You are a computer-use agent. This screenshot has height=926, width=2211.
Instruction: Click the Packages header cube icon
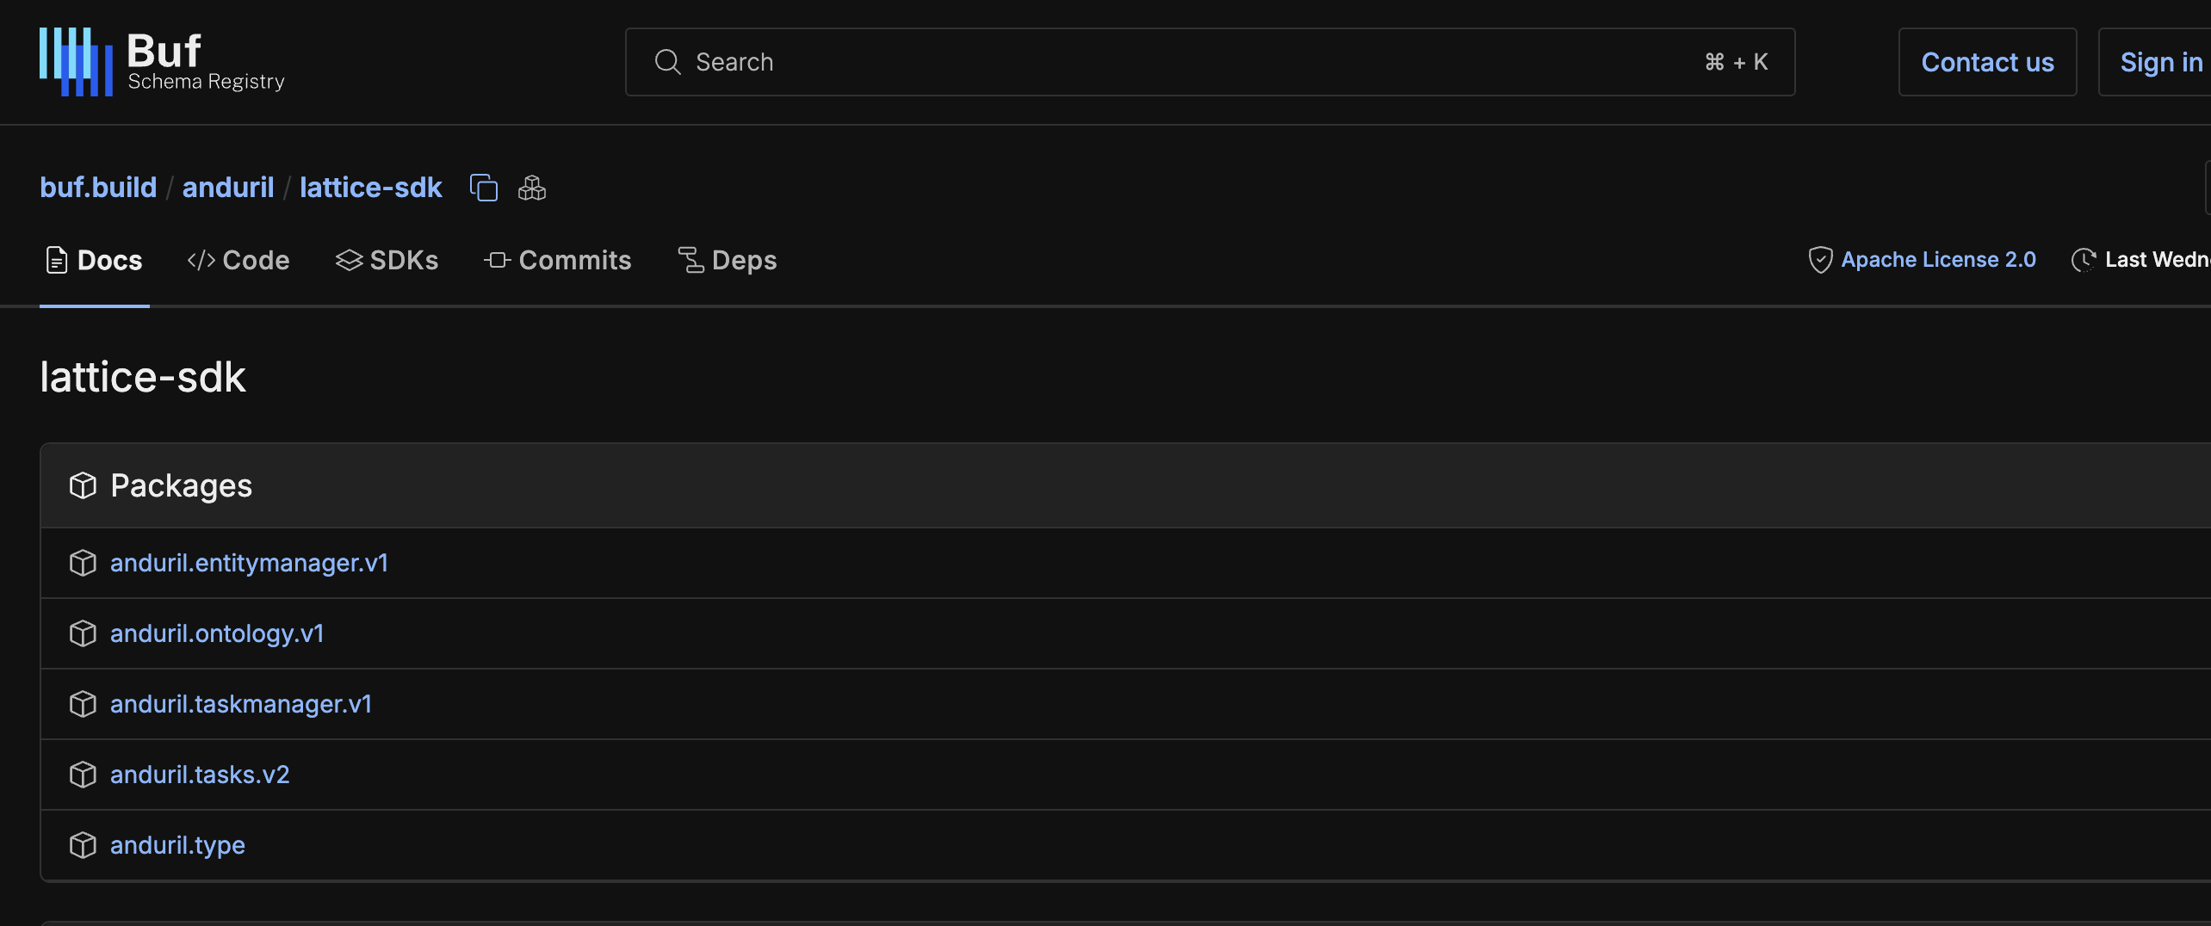83,485
